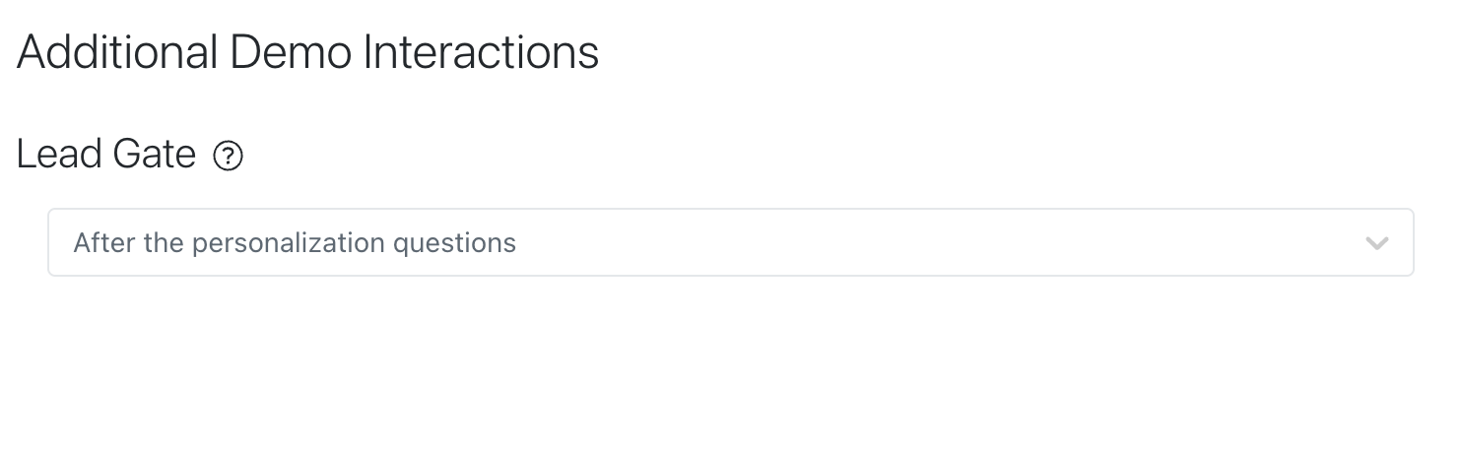Open the Lead Gate dropdown

731,242
